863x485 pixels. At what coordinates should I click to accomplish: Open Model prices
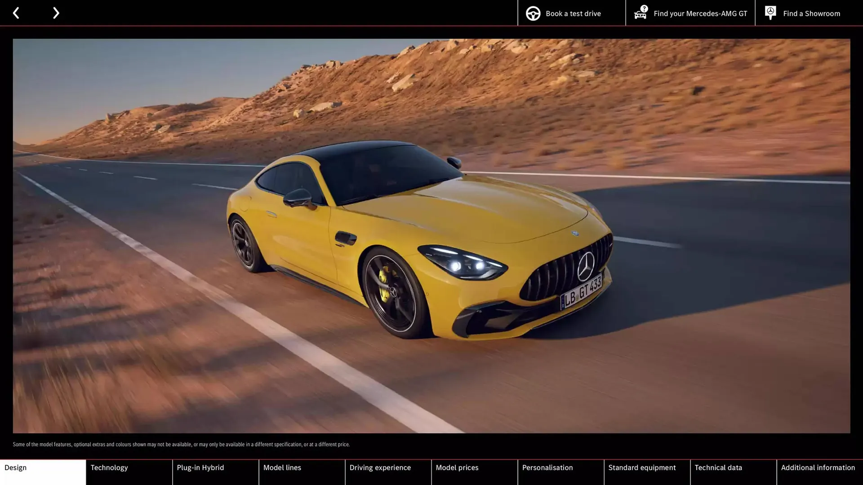tap(457, 467)
